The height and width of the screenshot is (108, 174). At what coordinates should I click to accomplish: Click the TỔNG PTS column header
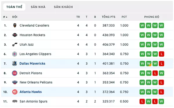108,17
